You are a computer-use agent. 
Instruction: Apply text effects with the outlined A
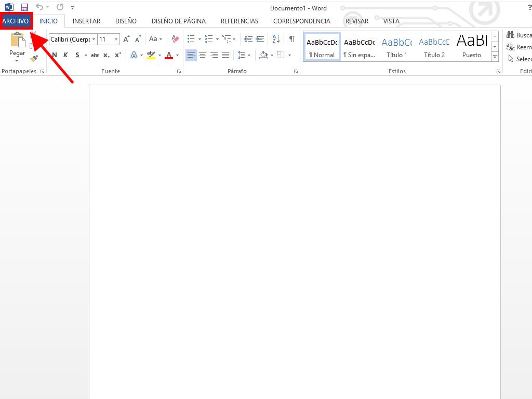click(x=134, y=55)
